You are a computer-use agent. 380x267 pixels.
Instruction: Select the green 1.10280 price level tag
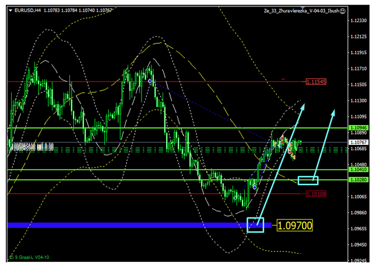click(x=357, y=180)
